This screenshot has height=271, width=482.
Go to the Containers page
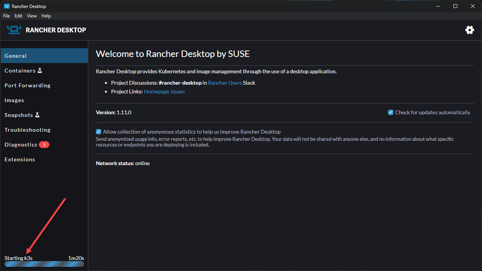click(44, 71)
